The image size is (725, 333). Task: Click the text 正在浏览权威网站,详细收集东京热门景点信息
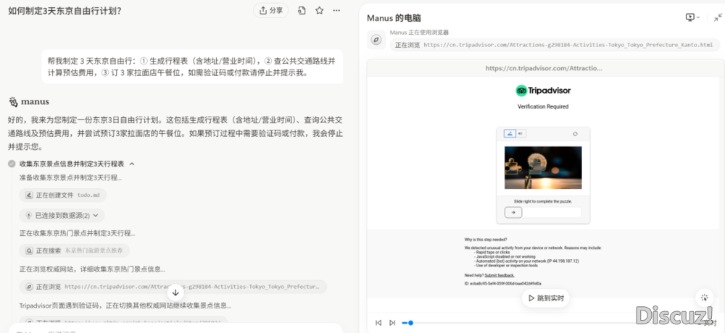pos(93,269)
